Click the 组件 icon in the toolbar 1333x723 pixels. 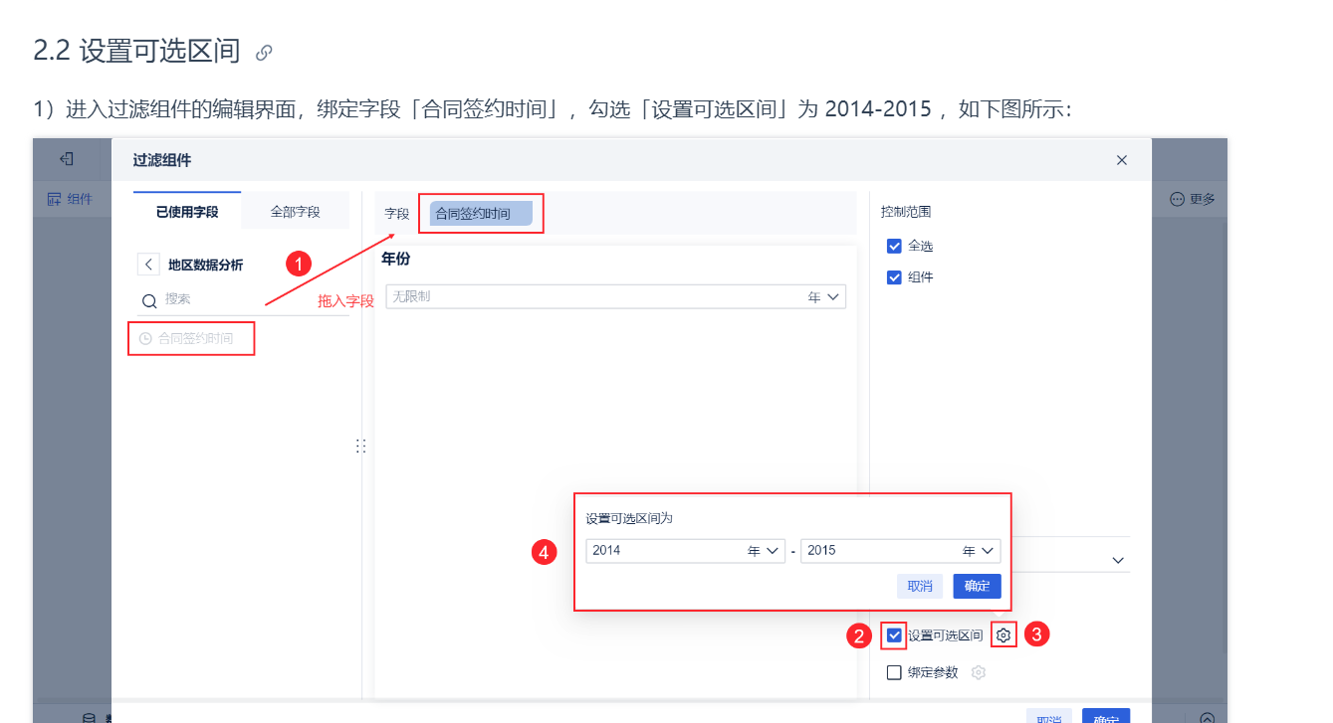pos(55,199)
